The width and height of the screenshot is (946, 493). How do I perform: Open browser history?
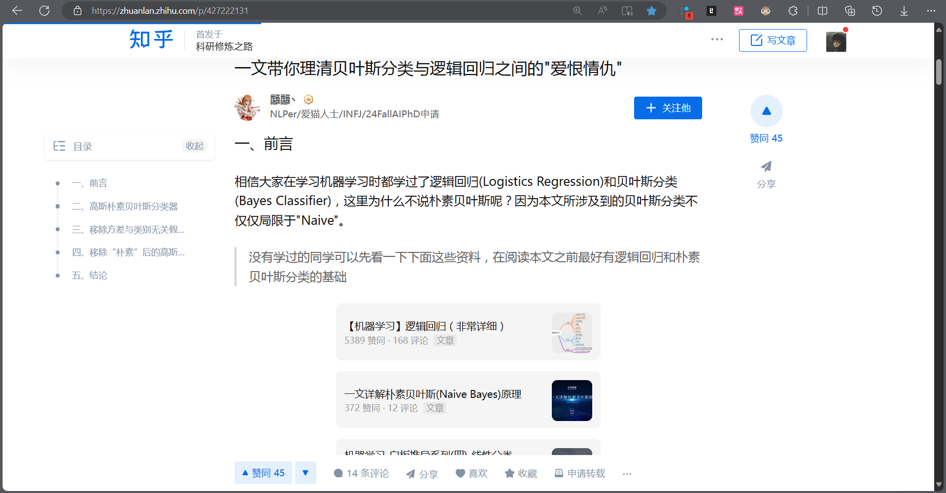click(x=877, y=10)
